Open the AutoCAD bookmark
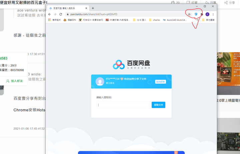The width and height of the screenshot is (240, 154). [175, 20]
